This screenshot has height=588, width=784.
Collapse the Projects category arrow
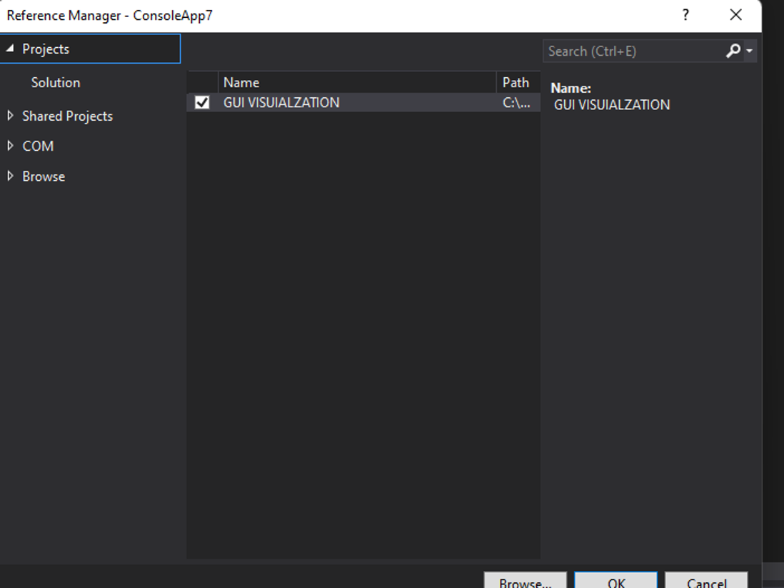pos(10,49)
